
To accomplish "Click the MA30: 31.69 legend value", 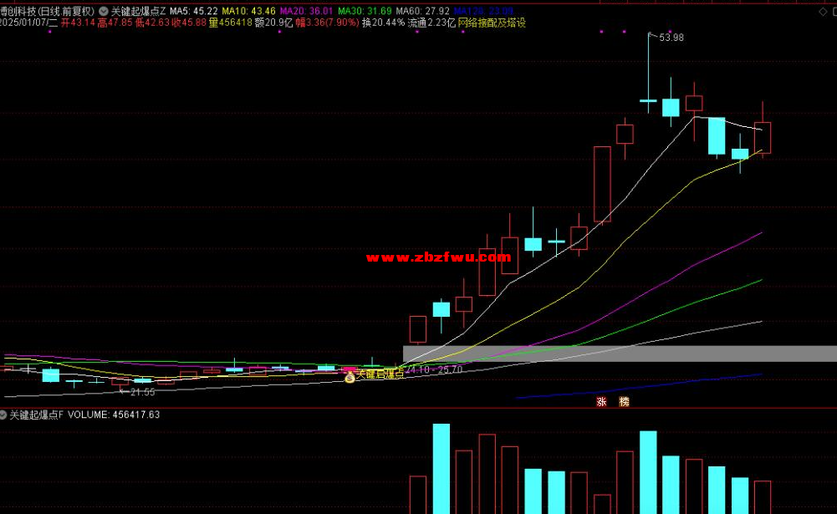I will pos(365,11).
